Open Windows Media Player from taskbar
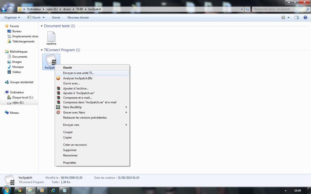This screenshot has height=194, width=311. tap(42, 190)
